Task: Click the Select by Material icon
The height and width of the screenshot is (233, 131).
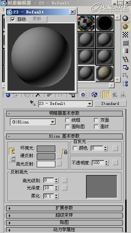Action: coord(126,75)
